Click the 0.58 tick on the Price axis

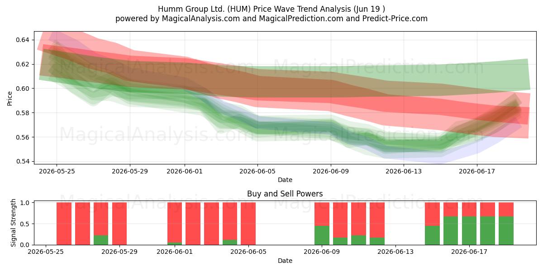point(22,113)
